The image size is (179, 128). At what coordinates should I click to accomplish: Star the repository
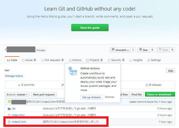point(143,50)
